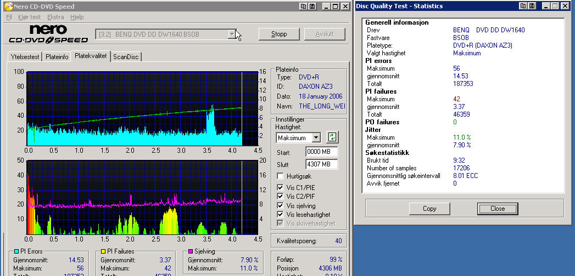Click the disc ID value DAXON AZ3 in Plateinfo
This screenshot has width=575, height=276.
coord(316,87)
